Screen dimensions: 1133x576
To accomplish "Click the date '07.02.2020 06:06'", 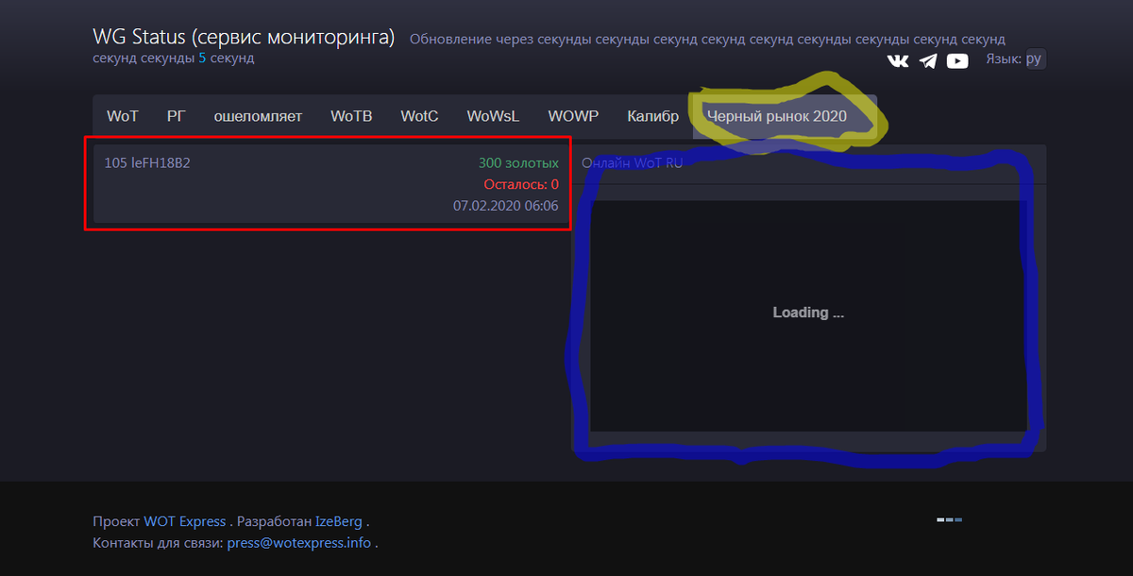I will click(x=506, y=205).
